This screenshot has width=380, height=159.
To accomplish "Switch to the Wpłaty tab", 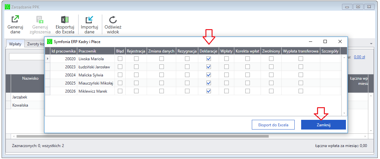I will coord(15,44).
